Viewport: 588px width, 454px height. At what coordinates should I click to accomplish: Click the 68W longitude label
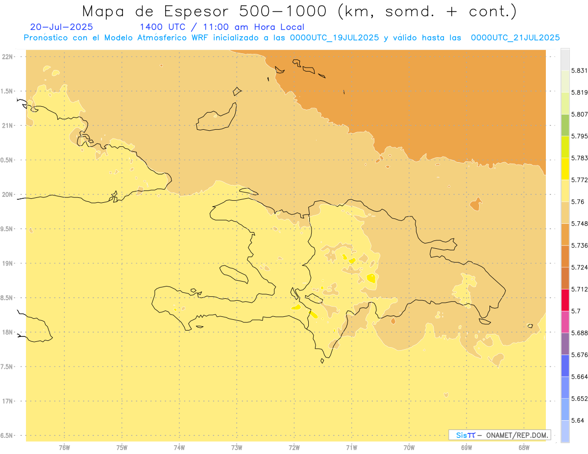(524, 447)
